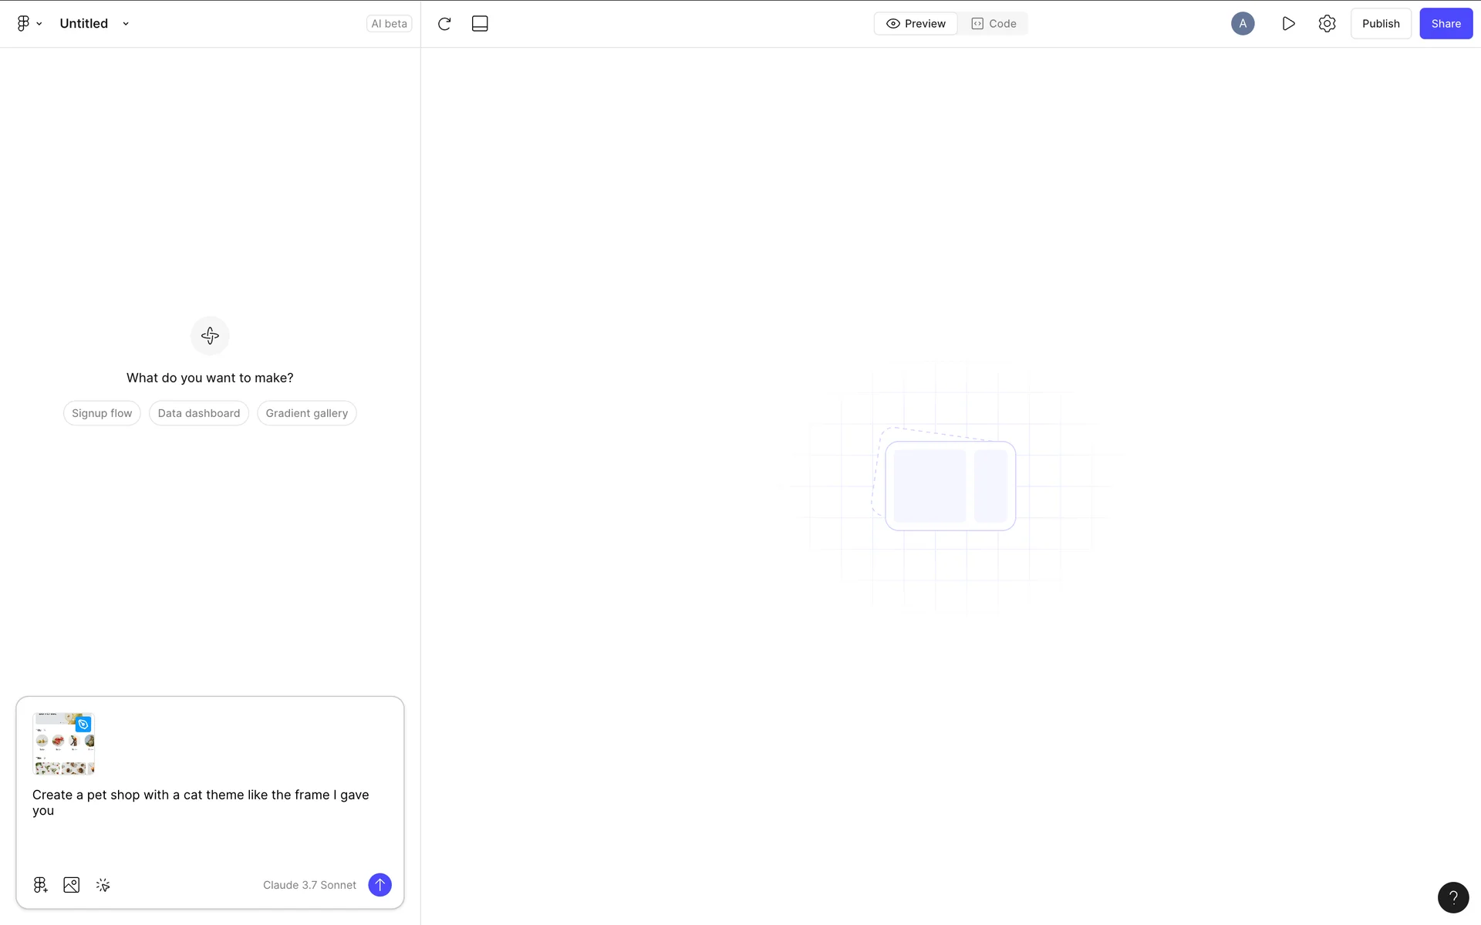Send the prompt with arrow button

tap(380, 885)
